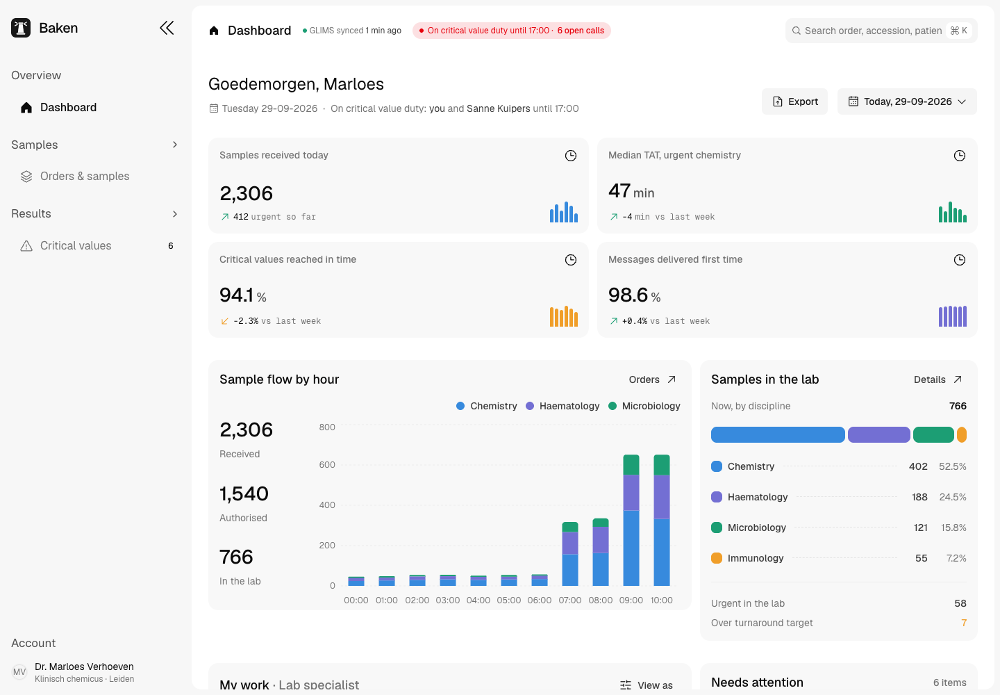This screenshot has height=695, width=1000.
Task: Open the Today, 29-09-2026 date dropdown
Action: tap(907, 101)
